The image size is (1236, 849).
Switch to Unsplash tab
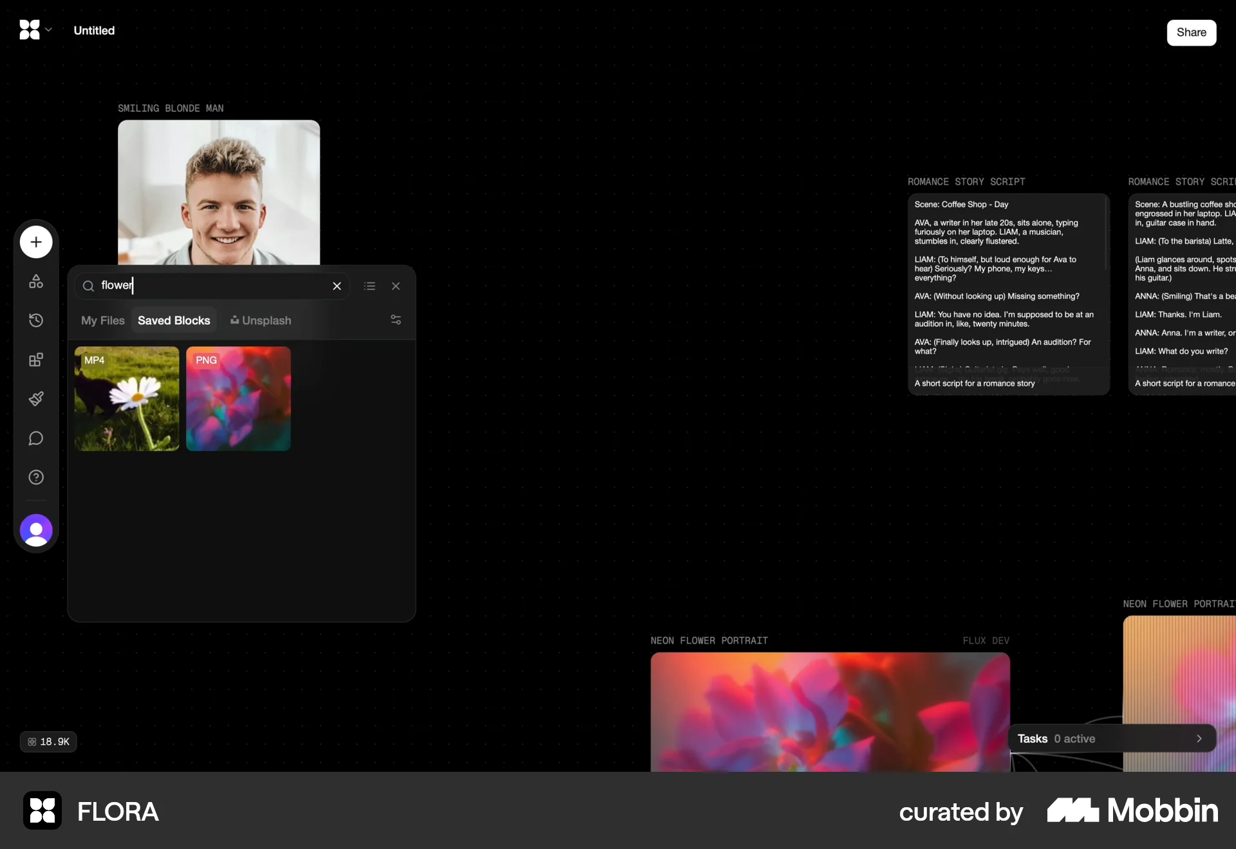[261, 320]
